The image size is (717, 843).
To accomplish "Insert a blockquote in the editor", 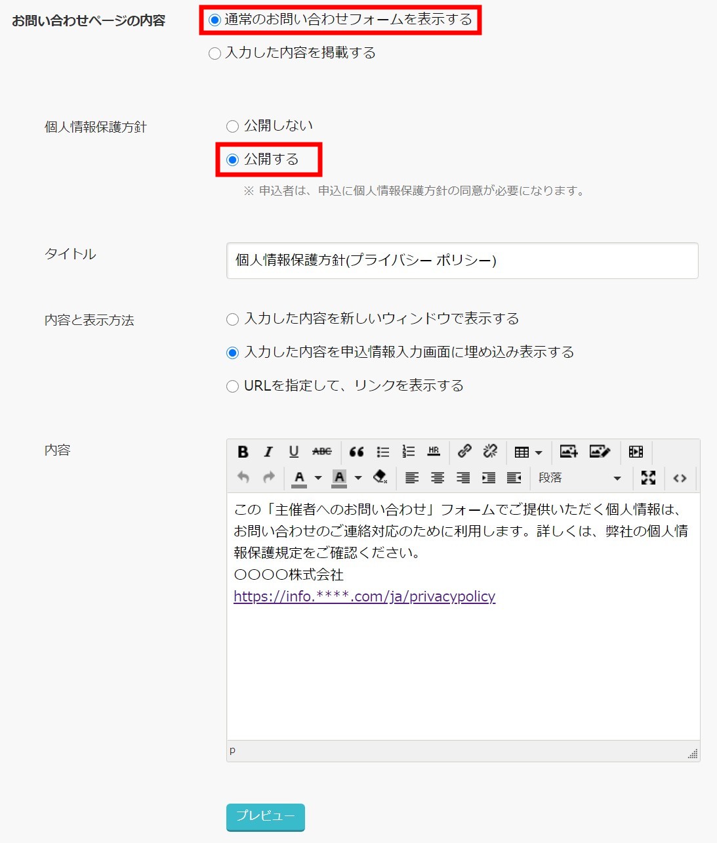I will point(356,452).
